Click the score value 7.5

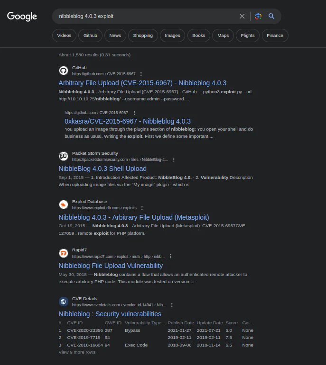[x=229, y=338]
